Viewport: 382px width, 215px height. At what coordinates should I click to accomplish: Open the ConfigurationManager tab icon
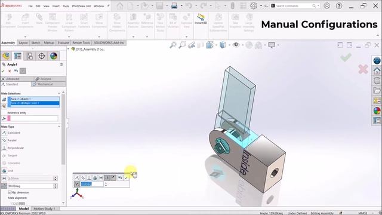tap(30, 56)
